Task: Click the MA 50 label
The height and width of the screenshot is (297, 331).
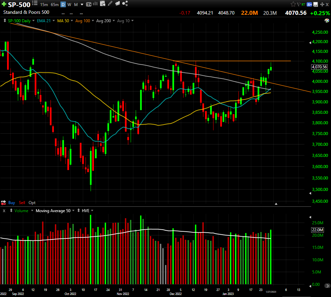Action: [63, 21]
